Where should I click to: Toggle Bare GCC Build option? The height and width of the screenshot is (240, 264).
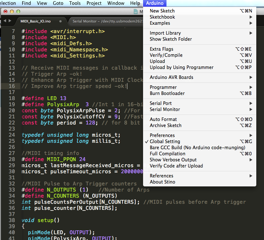(200, 148)
